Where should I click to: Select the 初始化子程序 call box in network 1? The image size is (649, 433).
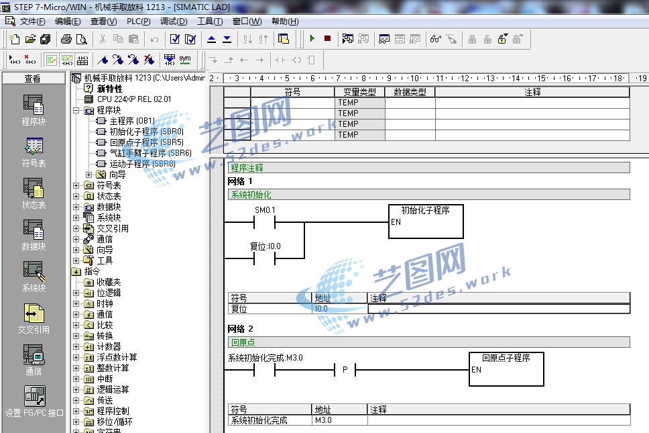point(426,222)
